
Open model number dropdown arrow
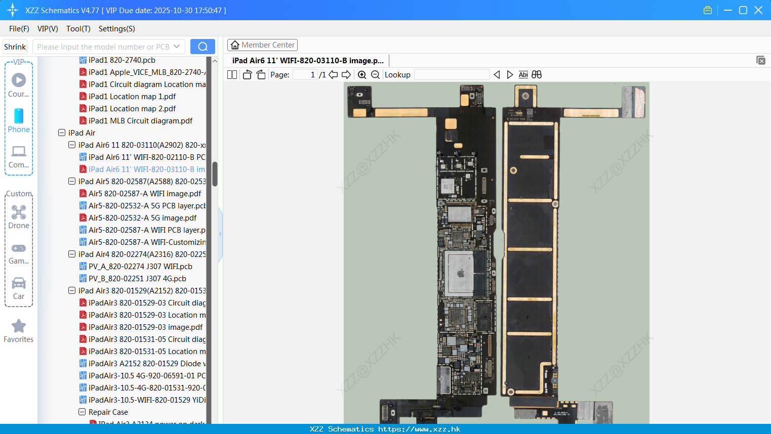[x=177, y=47]
